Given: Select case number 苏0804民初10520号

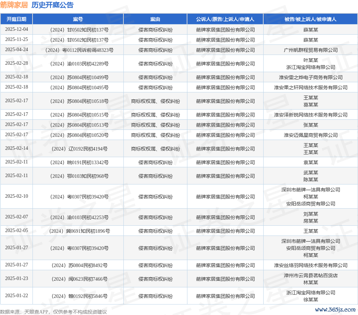Looking at the screenshot, I should click(79, 135).
